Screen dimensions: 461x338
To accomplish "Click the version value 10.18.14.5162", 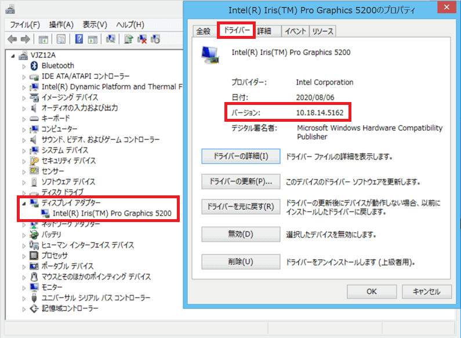I will click(x=320, y=113).
